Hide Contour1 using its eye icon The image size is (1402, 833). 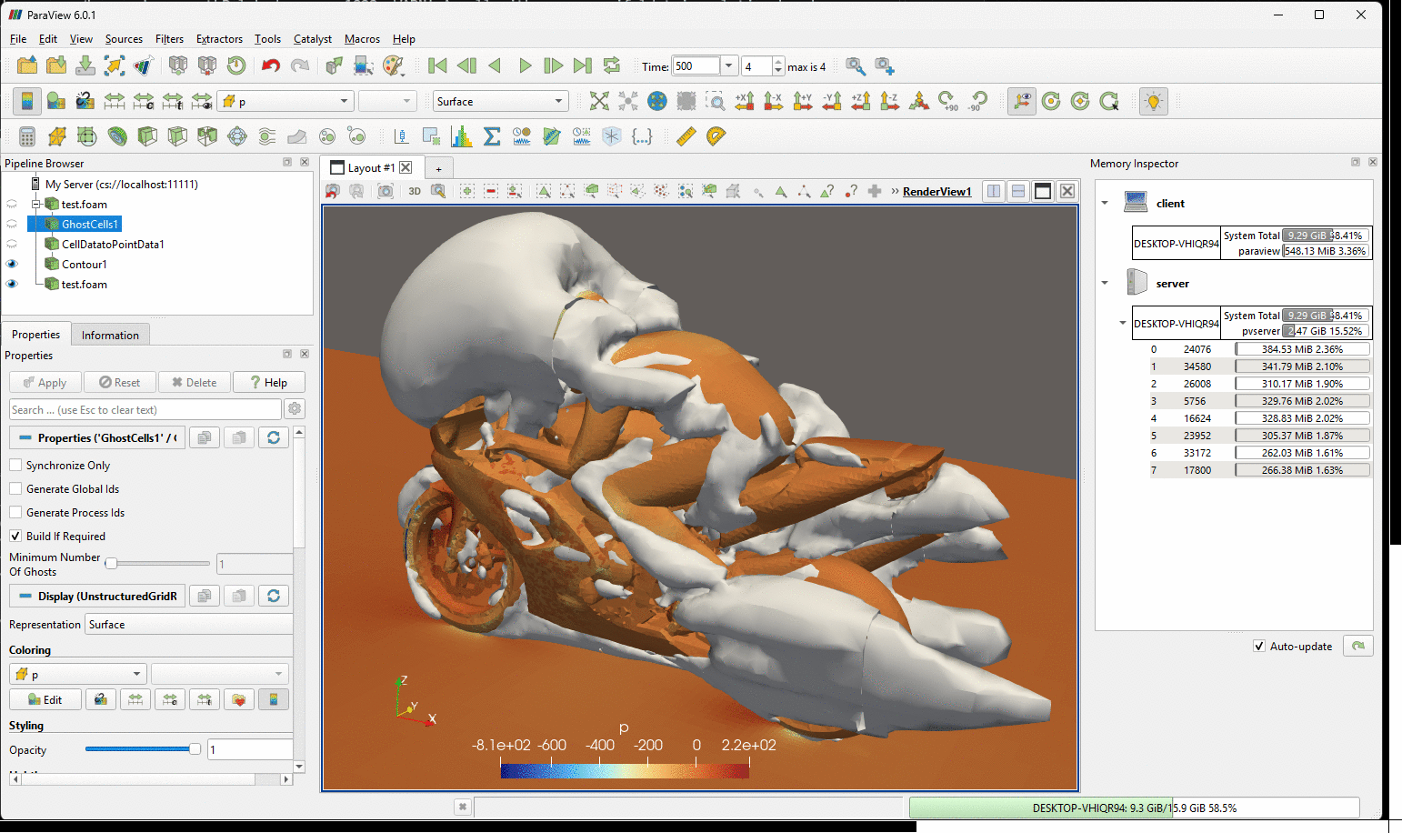(x=12, y=264)
